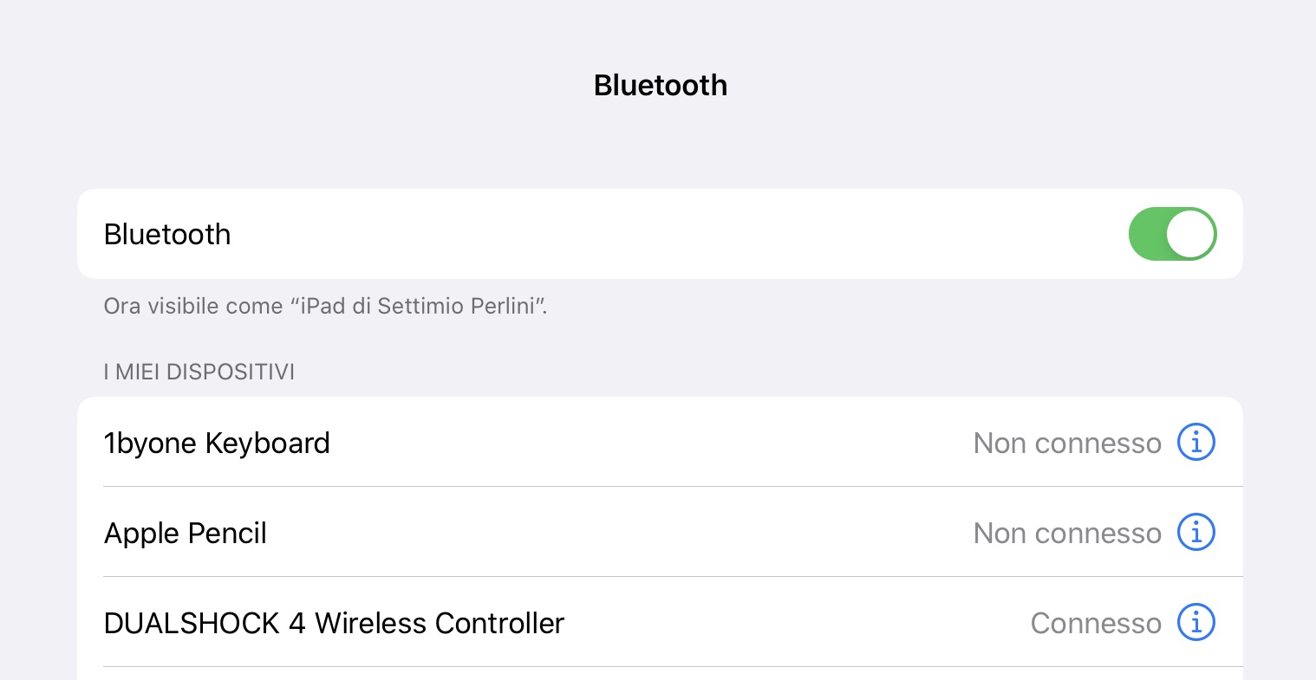Tap the "I MIEI DISPOSITIVI" section header
Screen dimensions: 1316x680
click(x=199, y=372)
